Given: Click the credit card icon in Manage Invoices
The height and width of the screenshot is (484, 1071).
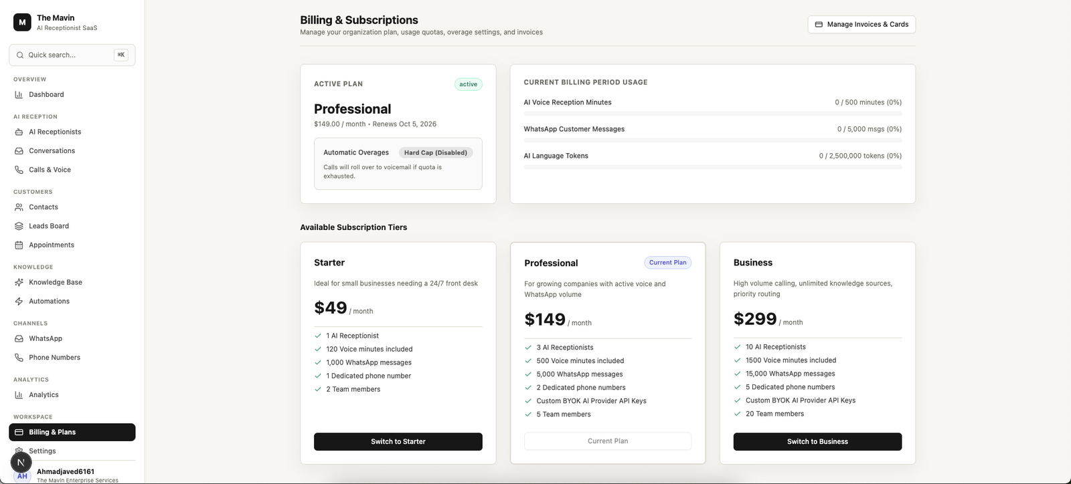Looking at the screenshot, I should 819,24.
